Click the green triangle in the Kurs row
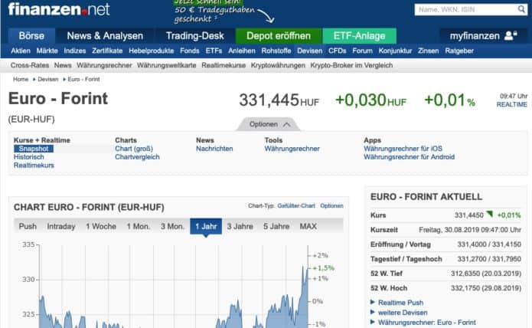 click(x=489, y=215)
